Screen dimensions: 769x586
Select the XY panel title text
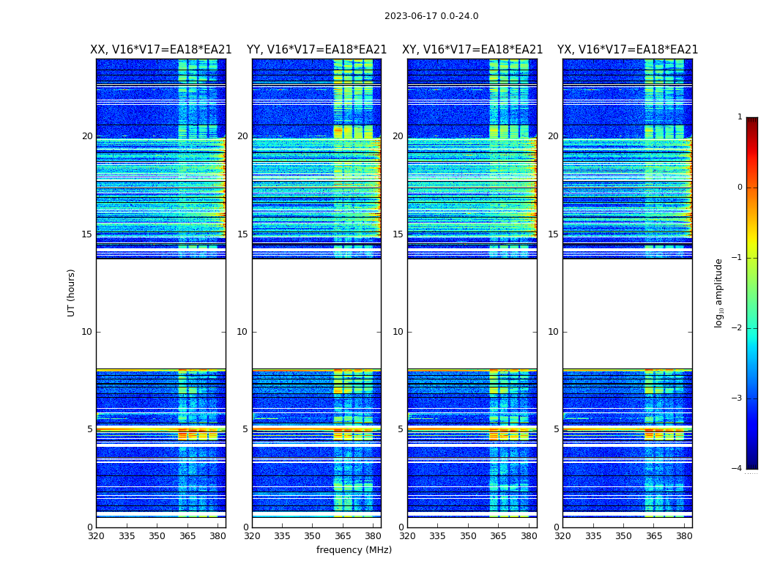472,50
